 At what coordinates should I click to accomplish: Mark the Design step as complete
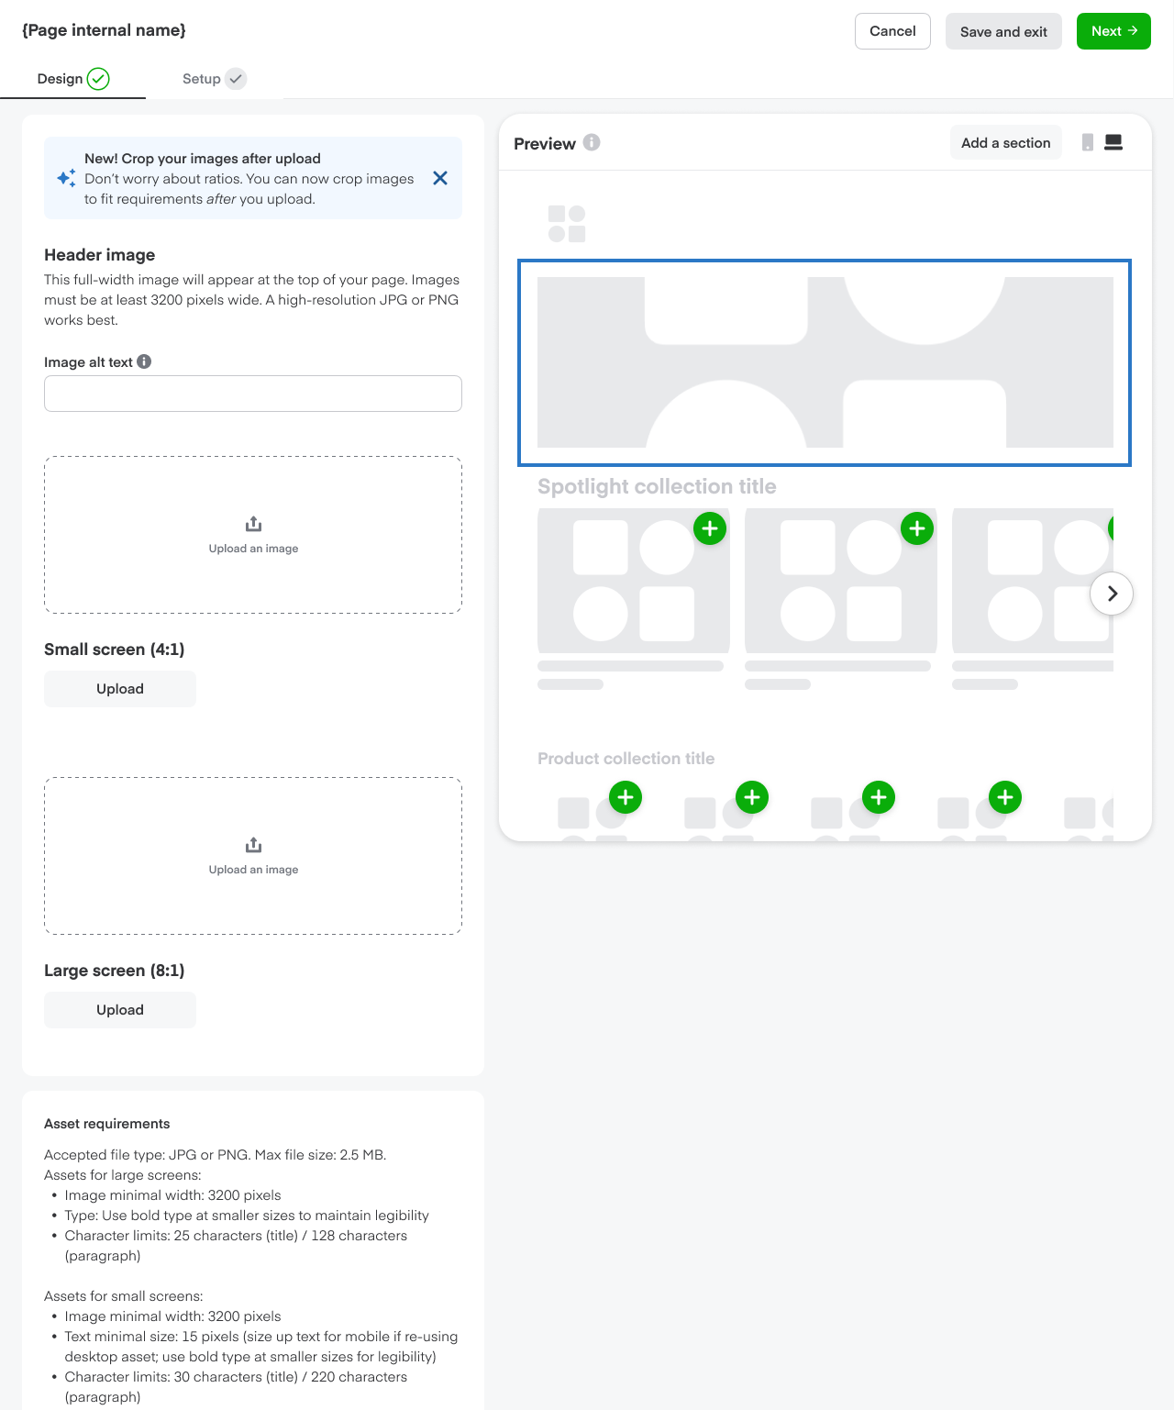[99, 79]
